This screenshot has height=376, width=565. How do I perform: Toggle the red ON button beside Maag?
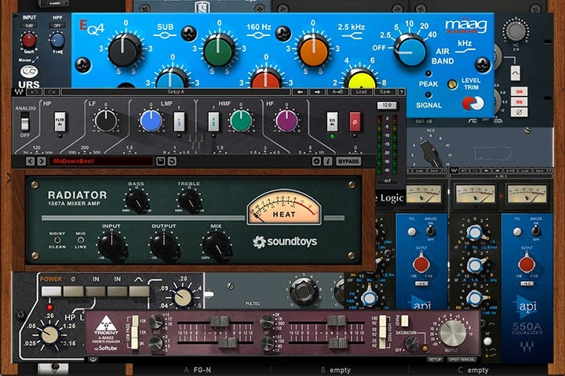(519, 92)
